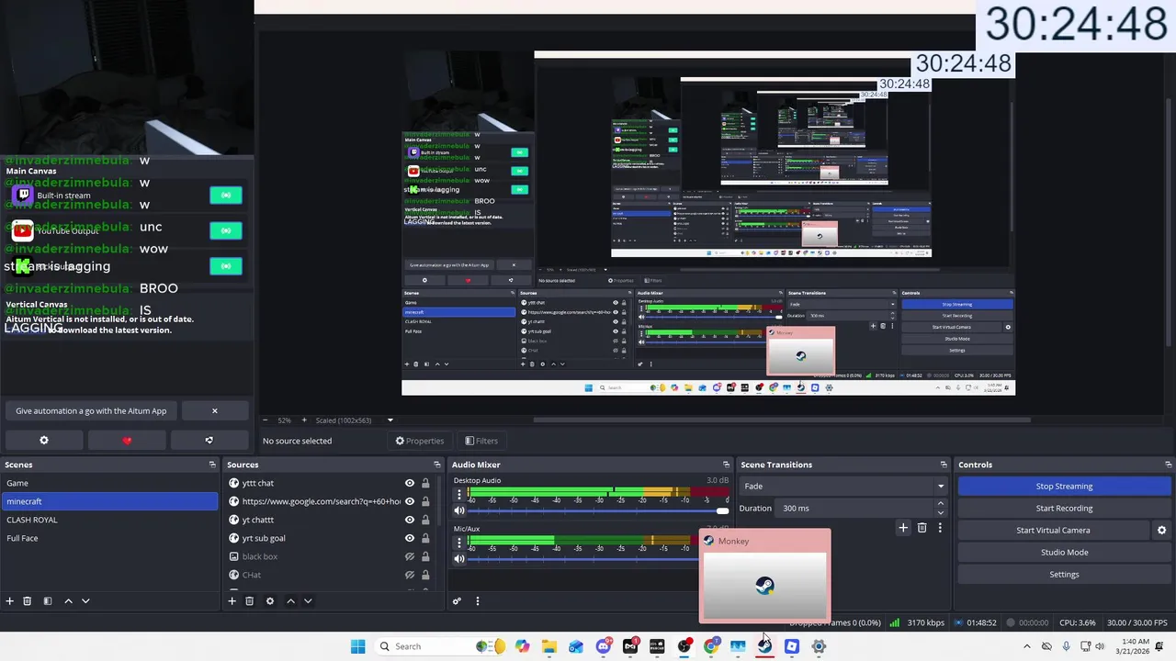This screenshot has width=1176, height=661.
Task: Move scene up with arrow icon
Action: click(68, 600)
